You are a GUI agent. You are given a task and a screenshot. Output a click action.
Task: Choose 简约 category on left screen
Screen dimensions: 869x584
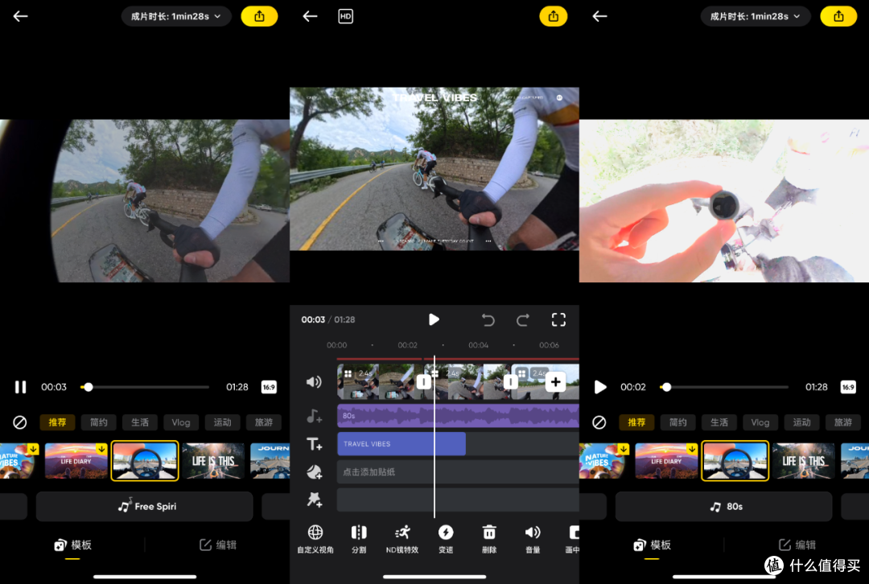99,422
